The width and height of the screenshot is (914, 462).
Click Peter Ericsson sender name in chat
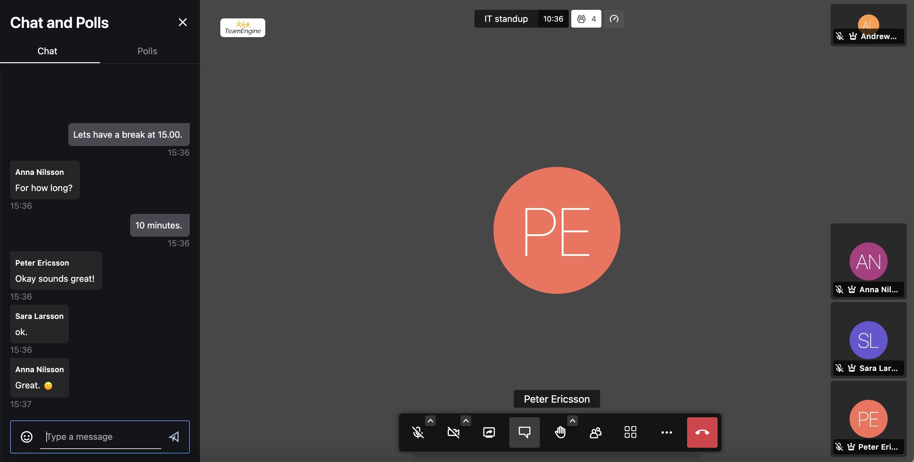tap(42, 263)
